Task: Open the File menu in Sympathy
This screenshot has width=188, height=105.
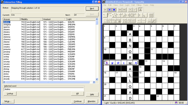Action: (x=105, y=5)
